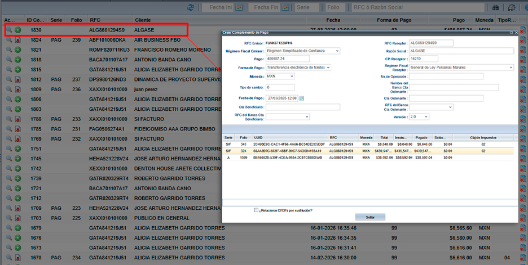Click the green plus icon for ALGASE
The image size is (528, 265).
18,29
